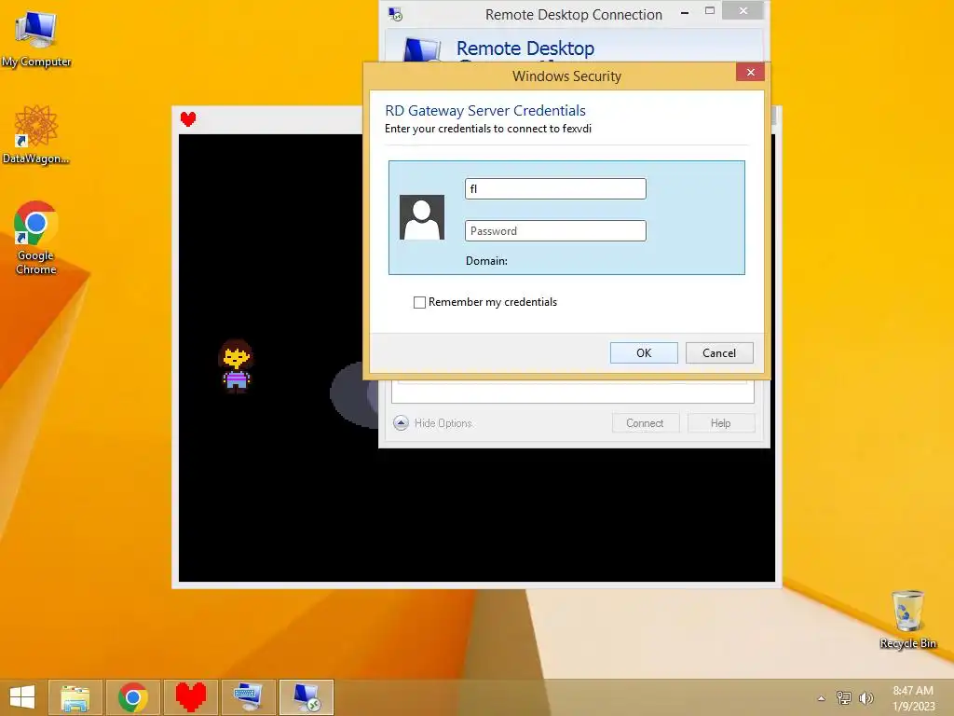Viewport: 954px width, 716px height.
Task: Open the Windows Start button
Action: coord(22,697)
